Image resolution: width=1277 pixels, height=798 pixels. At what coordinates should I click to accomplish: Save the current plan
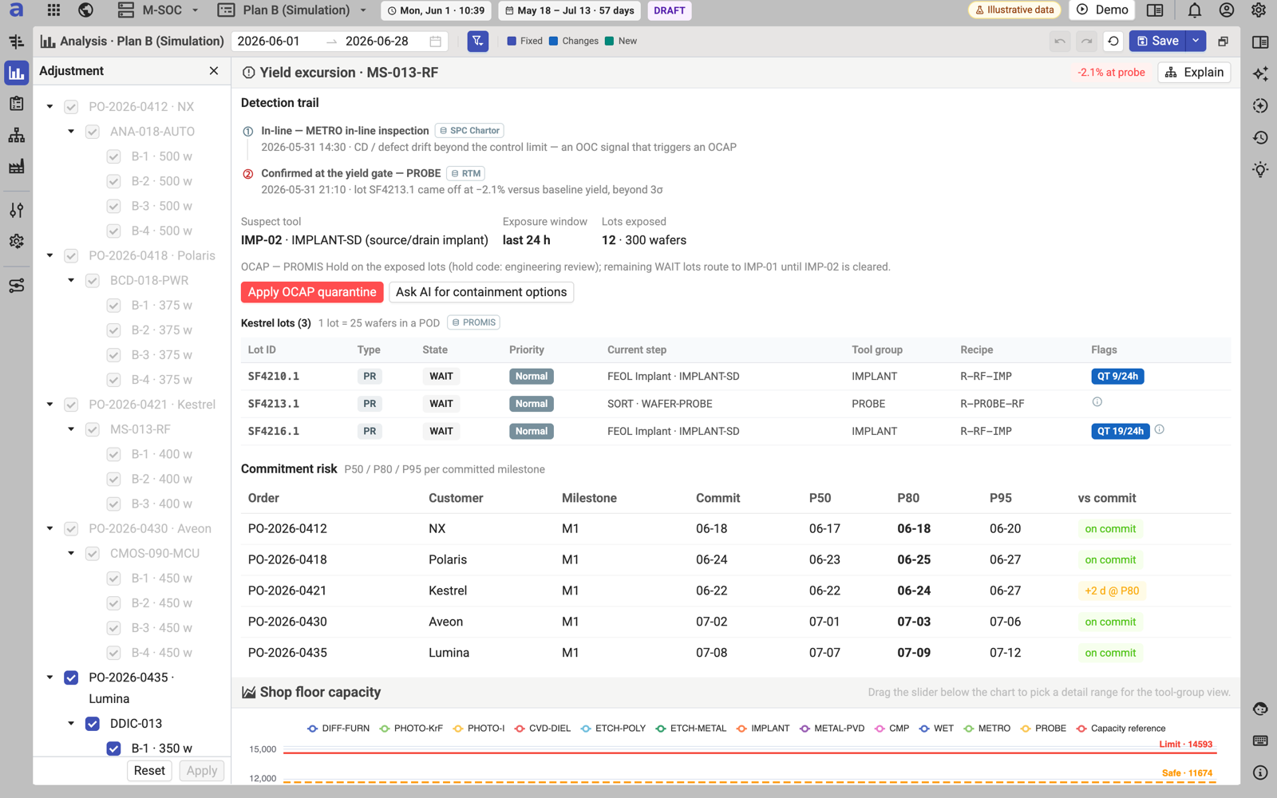point(1158,41)
